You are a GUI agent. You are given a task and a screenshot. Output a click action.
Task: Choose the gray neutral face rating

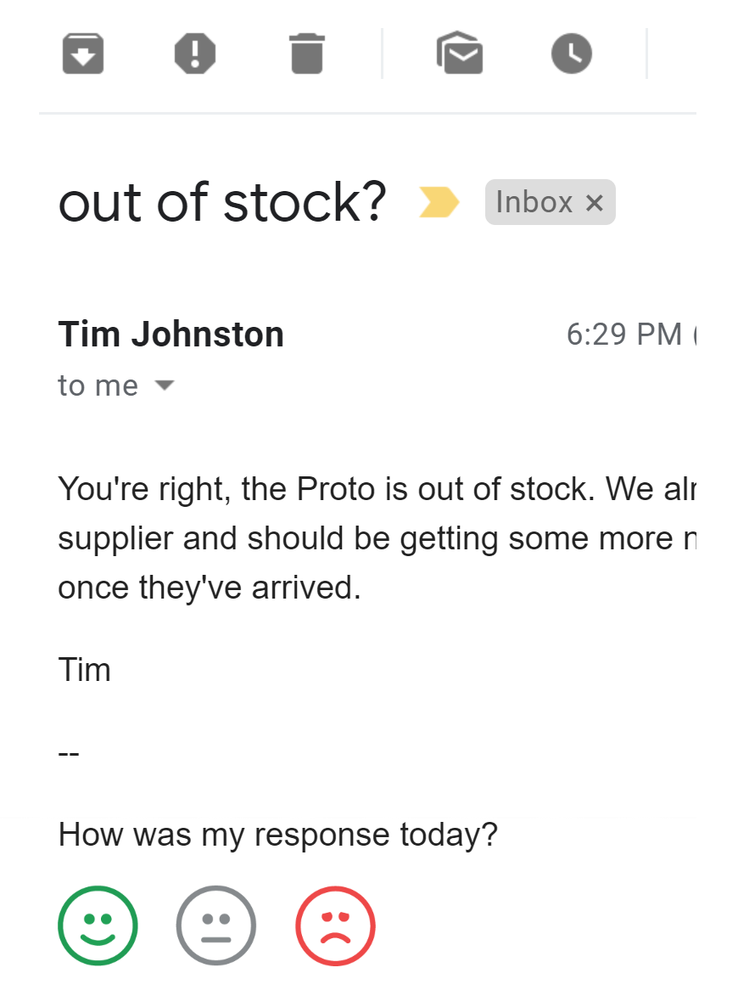[216, 925]
